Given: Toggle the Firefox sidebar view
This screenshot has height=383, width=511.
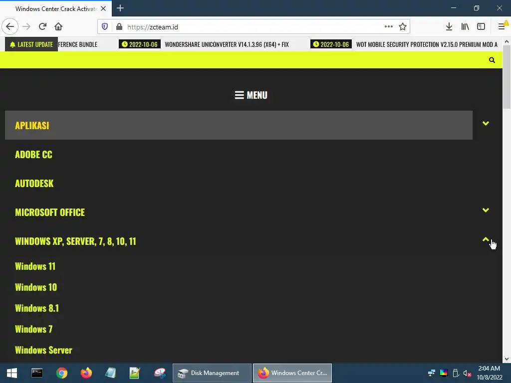Looking at the screenshot, I should 481,27.
